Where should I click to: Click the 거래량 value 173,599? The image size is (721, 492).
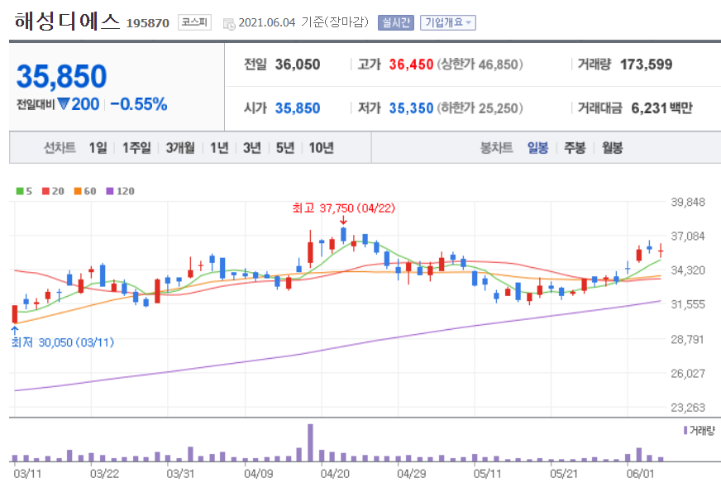point(646,64)
